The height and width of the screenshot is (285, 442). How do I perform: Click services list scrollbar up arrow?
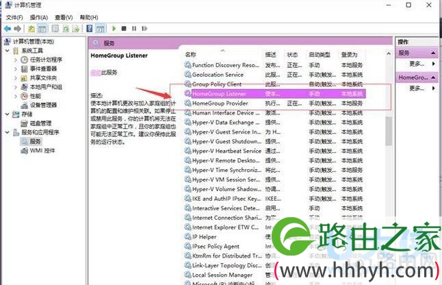[x=389, y=53]
